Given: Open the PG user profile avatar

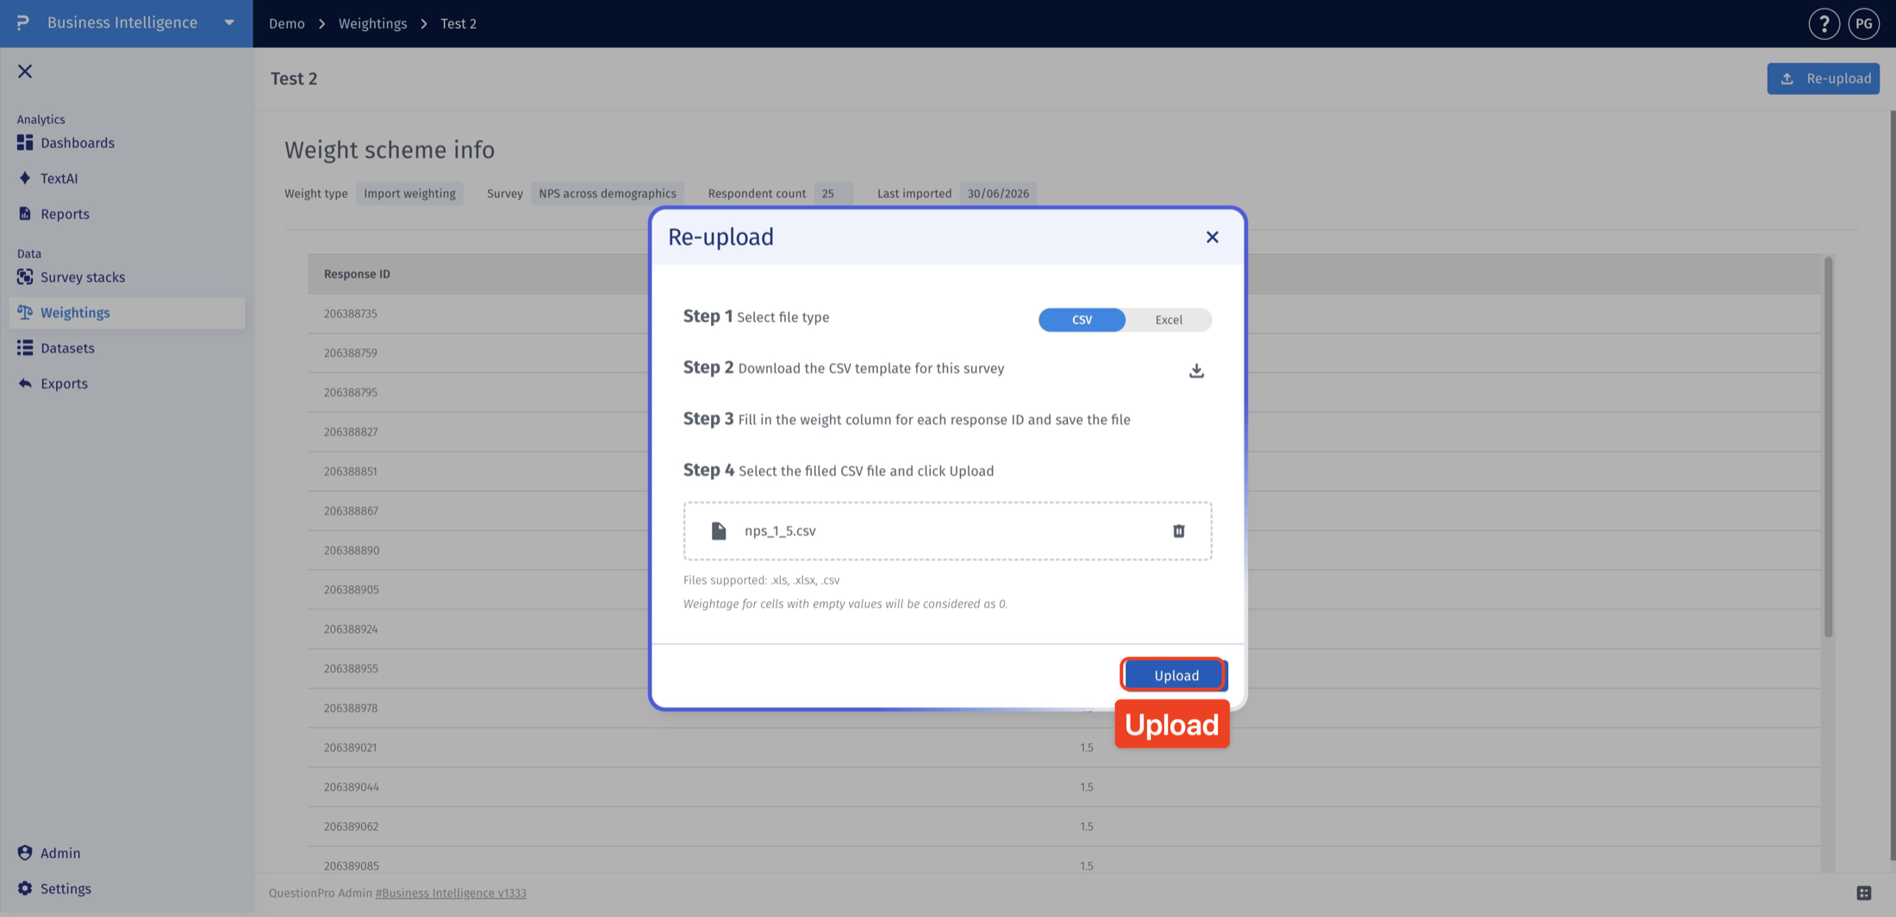Looking at the screenshot, I should [x=1863, y=23].
